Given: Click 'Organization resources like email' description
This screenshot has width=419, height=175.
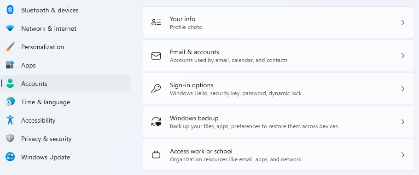Looking at the screenshot, I should pyautogui.click(x=235, y=159).
